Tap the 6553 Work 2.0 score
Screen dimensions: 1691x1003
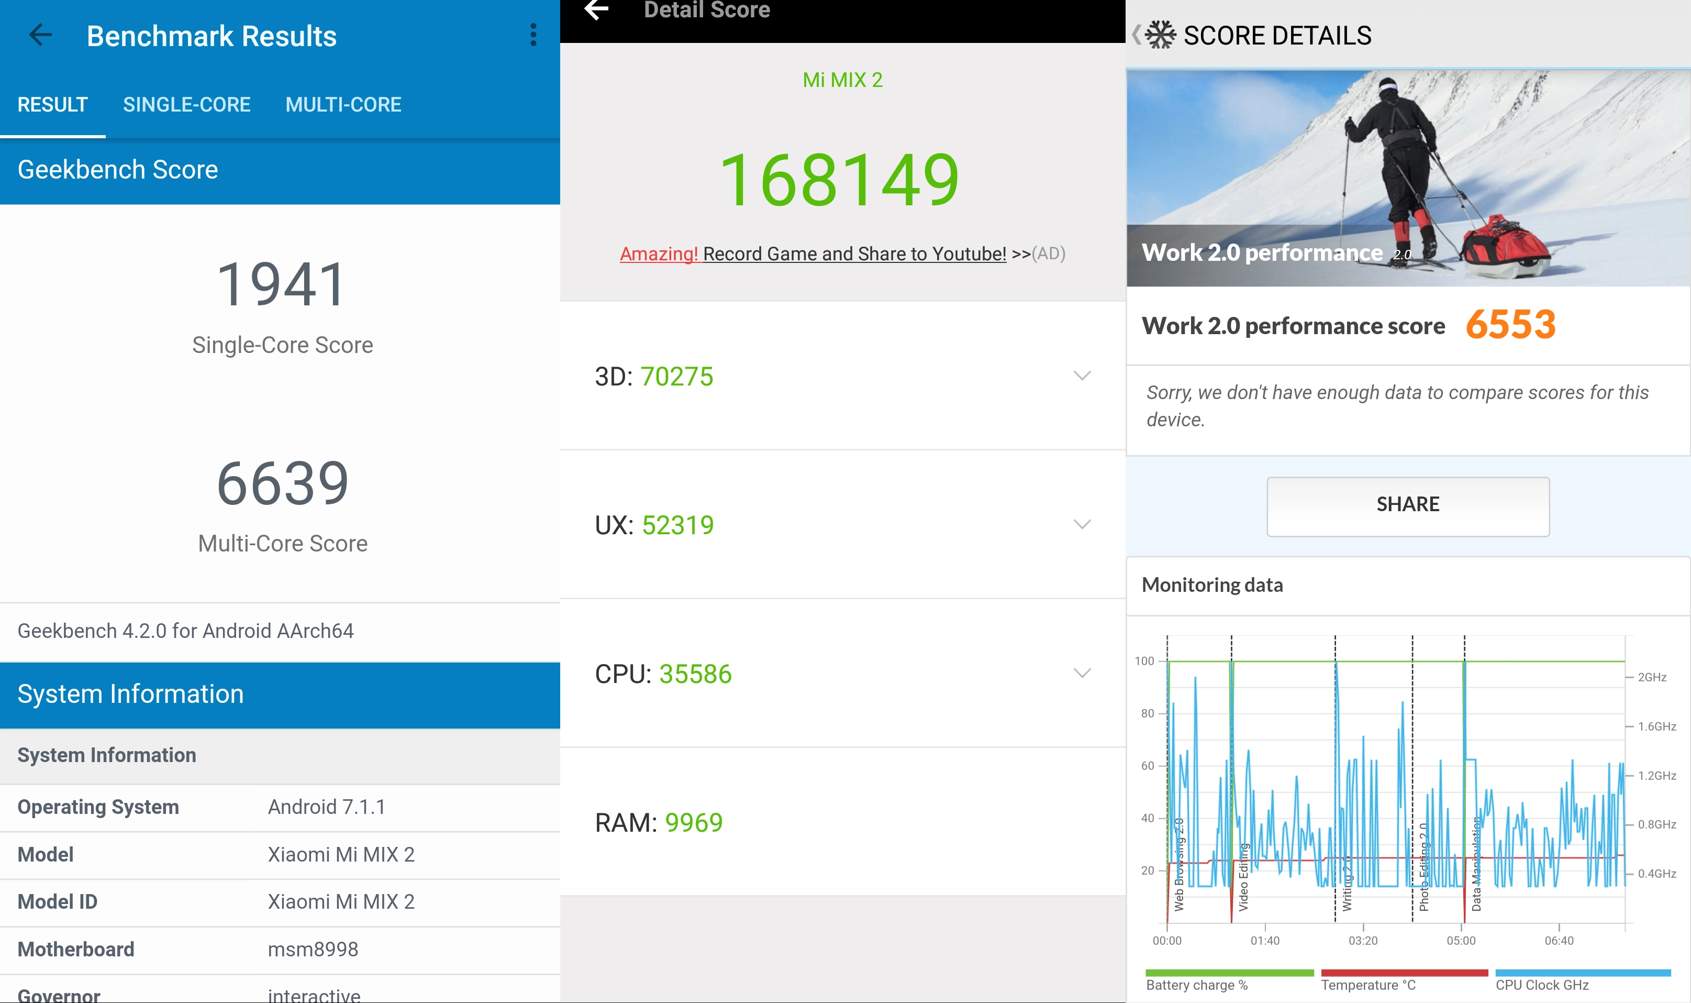click(x=1510, y=324)
